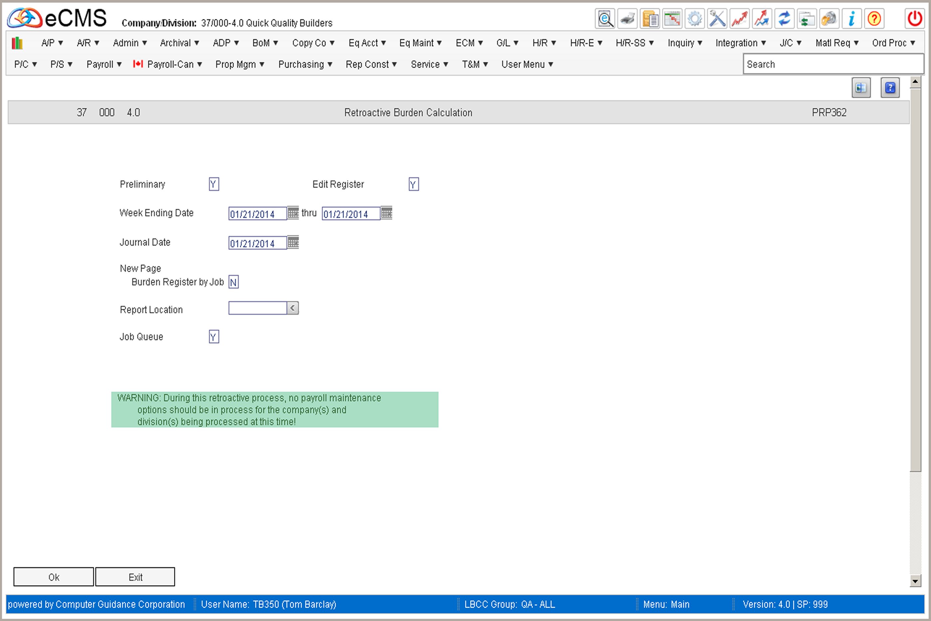Click LBCC Group: QA - ALL status entry
Screen dimensions: 931x621
509,604
